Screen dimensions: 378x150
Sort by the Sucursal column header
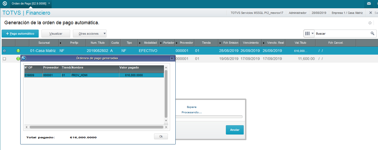point(44,43)
